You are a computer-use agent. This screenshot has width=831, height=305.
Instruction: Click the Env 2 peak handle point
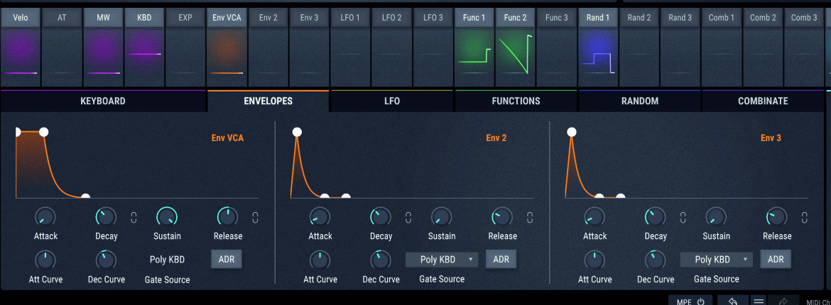pyautogui.click(x=297, y=132)
